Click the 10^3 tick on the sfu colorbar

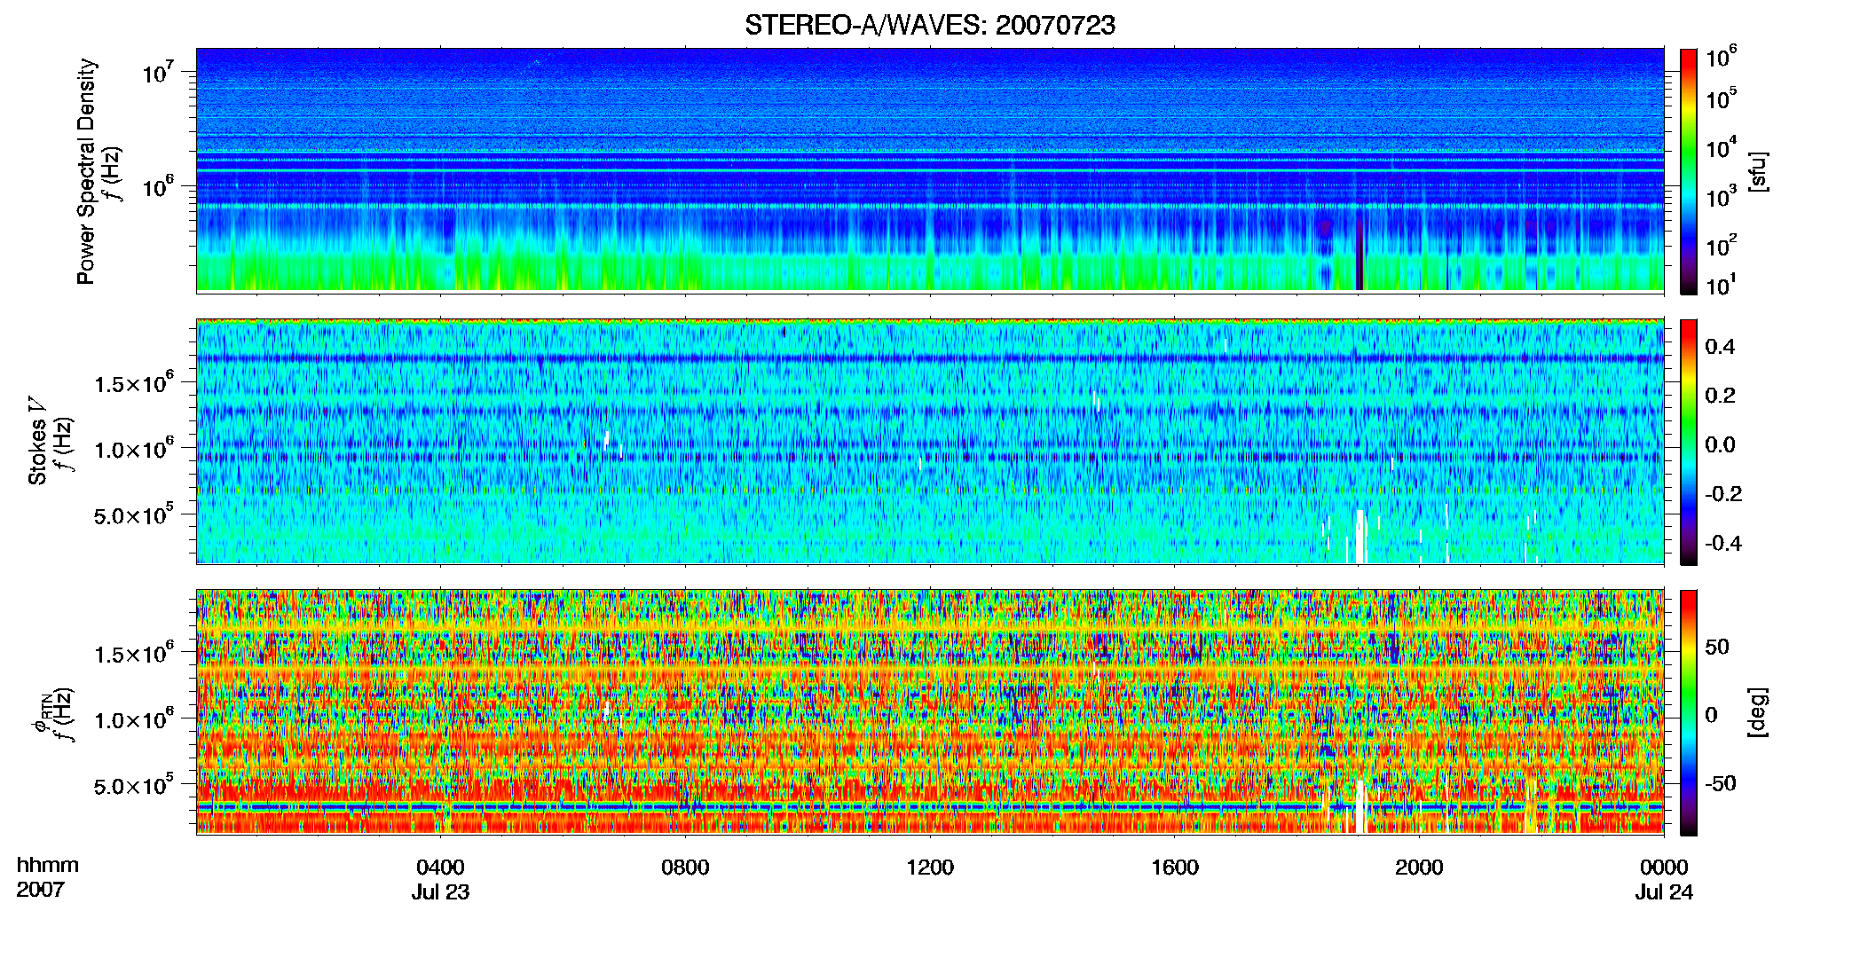pos(1722,196)
